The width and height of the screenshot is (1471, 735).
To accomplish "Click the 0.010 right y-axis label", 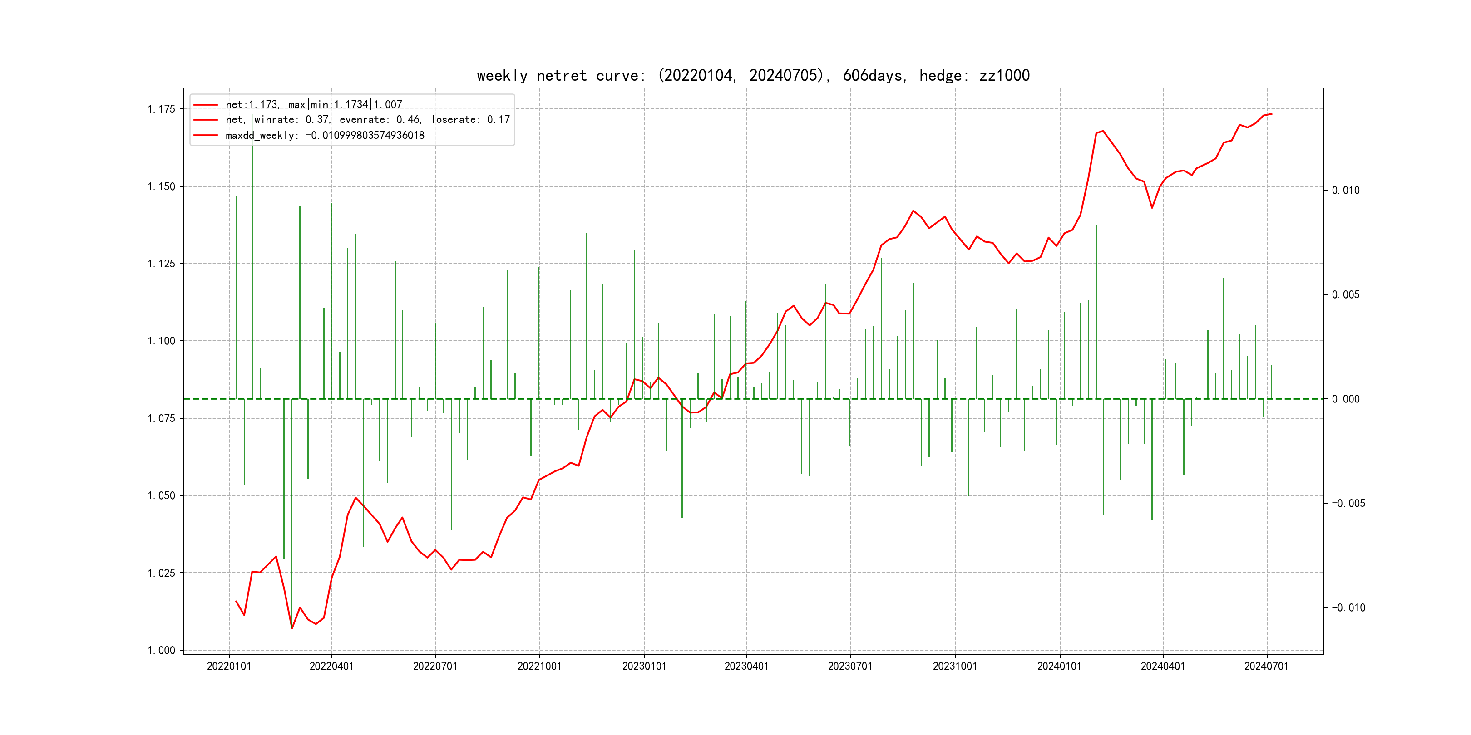I will click(1345, 190).
